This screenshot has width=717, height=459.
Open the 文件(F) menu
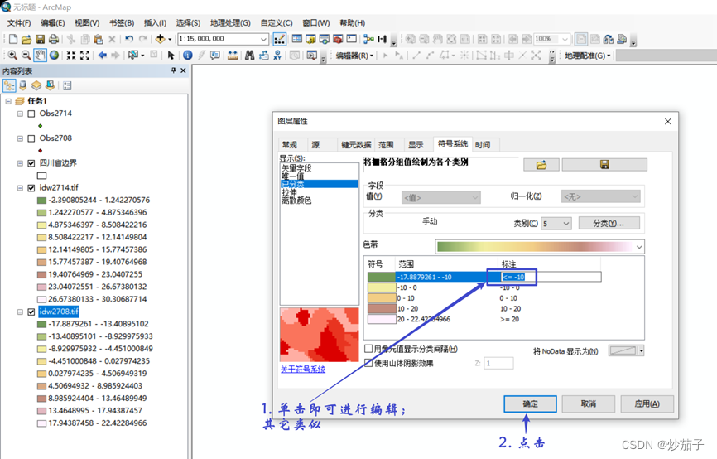click(x=19, y=23)
